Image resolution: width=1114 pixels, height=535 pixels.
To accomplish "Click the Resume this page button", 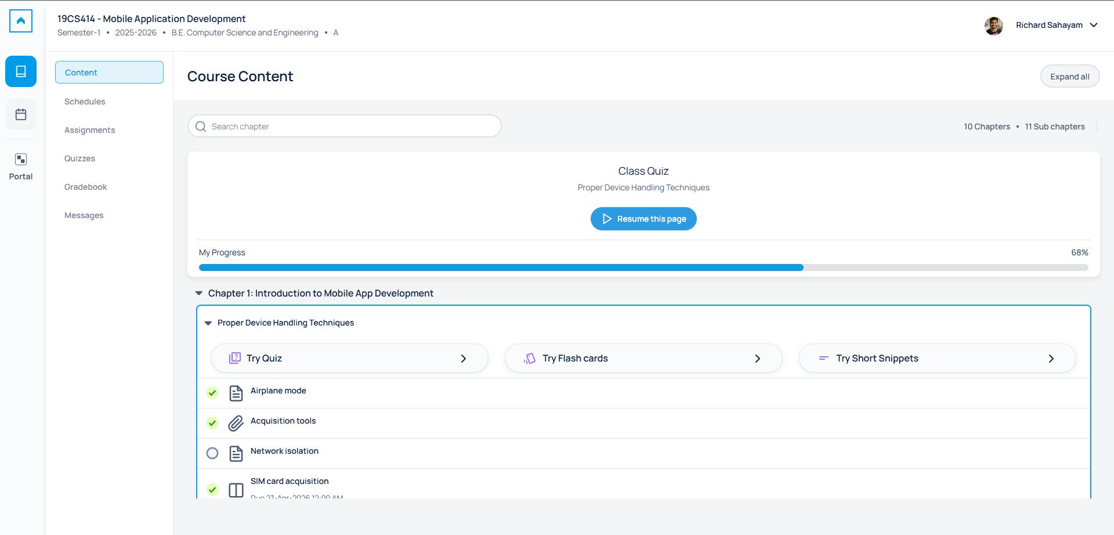I will click(x=643, y=219).
